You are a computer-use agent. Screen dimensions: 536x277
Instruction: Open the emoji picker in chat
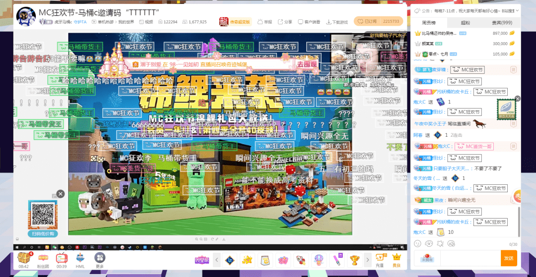[x=417, y=244]
